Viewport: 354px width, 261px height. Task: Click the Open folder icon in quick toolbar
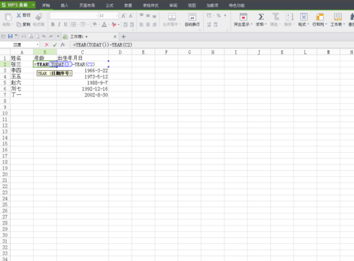point(4,37)
